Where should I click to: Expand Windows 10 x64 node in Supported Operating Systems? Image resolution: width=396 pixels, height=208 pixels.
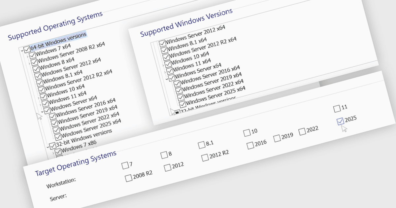39,98
